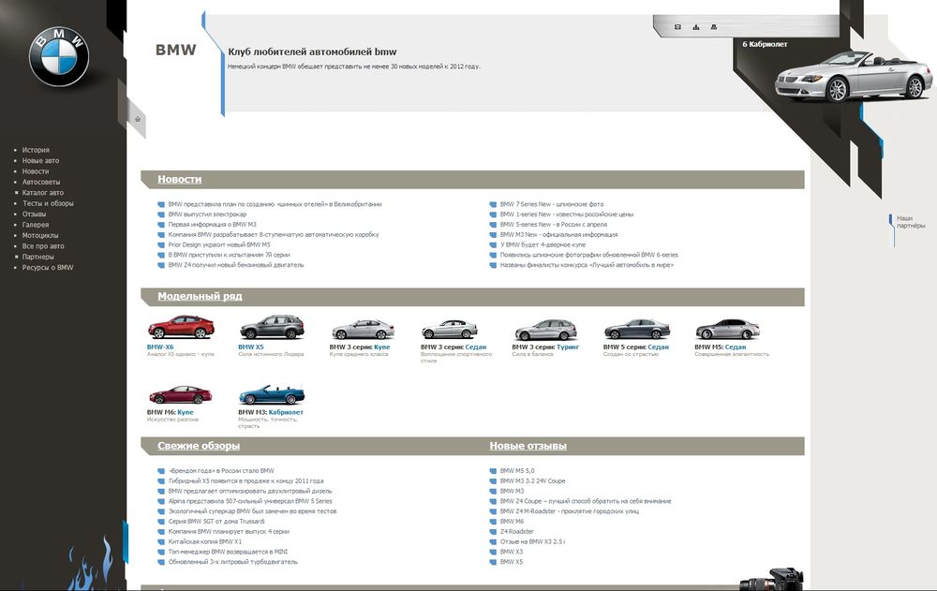The image size is (937, 591).
Task: Open 'BMW Z4 получил новый бензиновый двигатель'
Action: coord(236,265)
